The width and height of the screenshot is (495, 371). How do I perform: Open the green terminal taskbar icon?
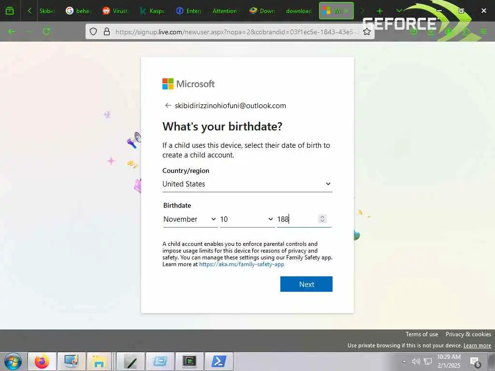189,361
